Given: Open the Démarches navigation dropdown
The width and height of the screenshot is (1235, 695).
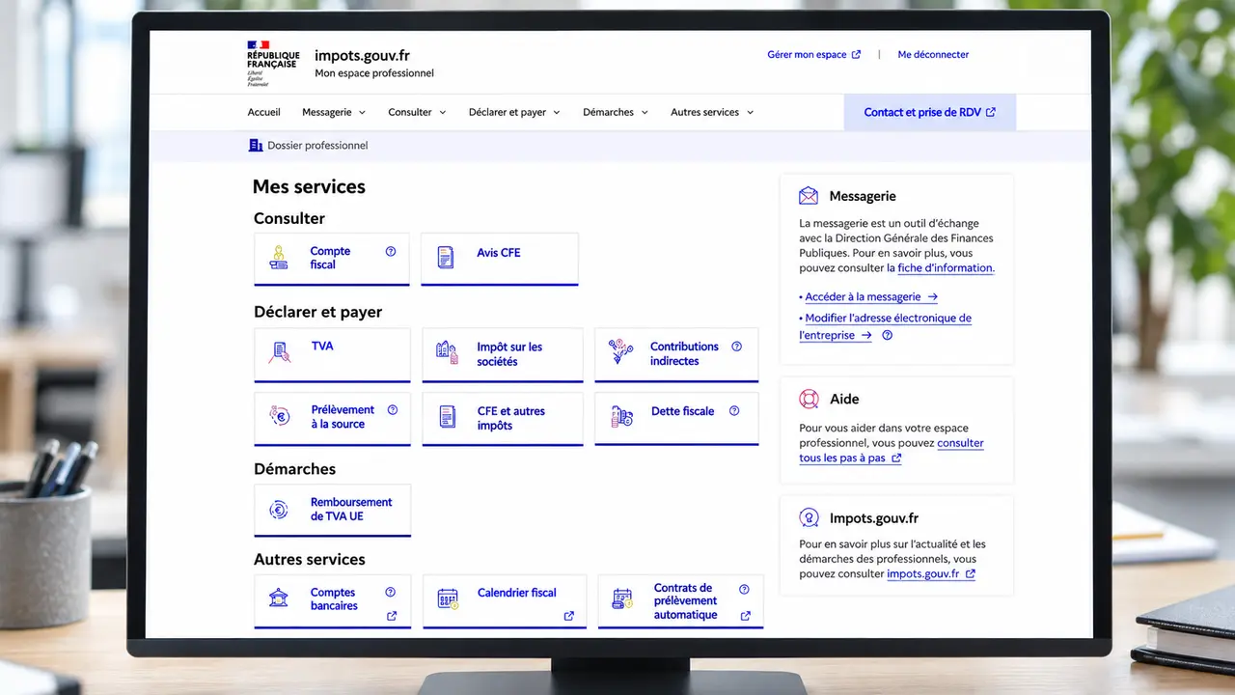Looking at the screenshot, I should coord(616,112).
